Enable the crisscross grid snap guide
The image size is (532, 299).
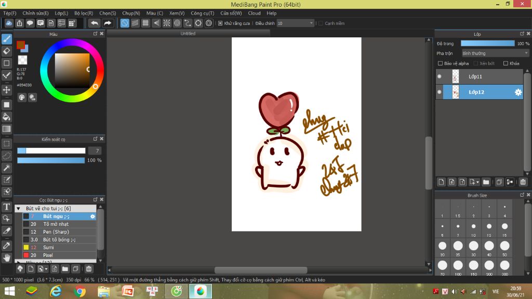click(145, 23)
